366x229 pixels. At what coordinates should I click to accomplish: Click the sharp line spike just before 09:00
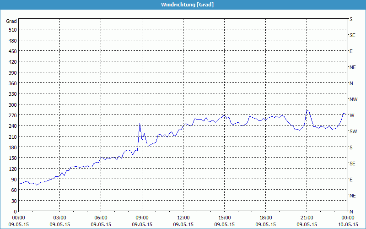point(140,123)
